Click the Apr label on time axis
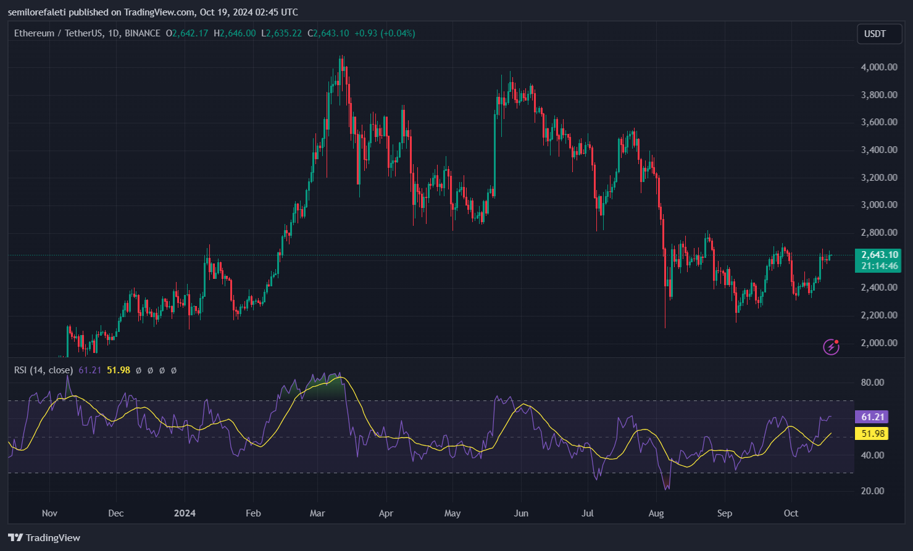Image resolution: width=913 pixels, height=551 pixels. [386, 513]
